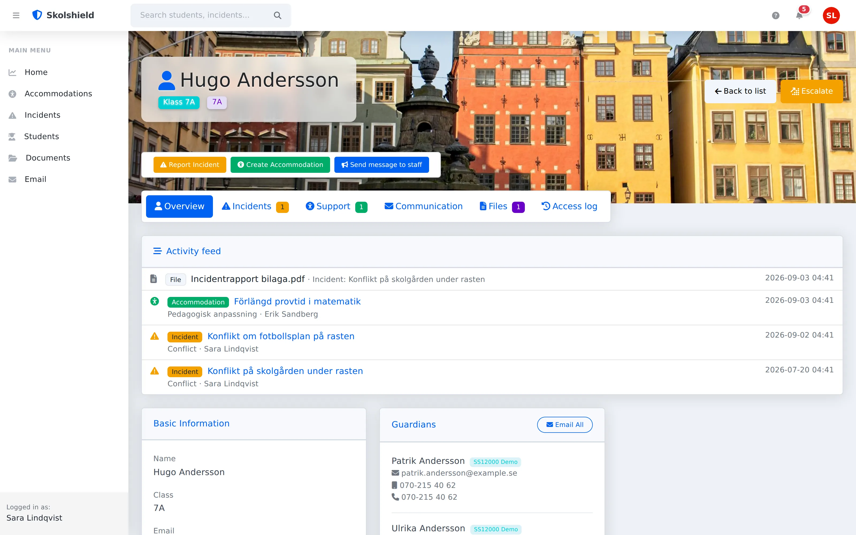Click the notification count badge 5
This screenshot has width=856, height=535.
pos(804,9)
